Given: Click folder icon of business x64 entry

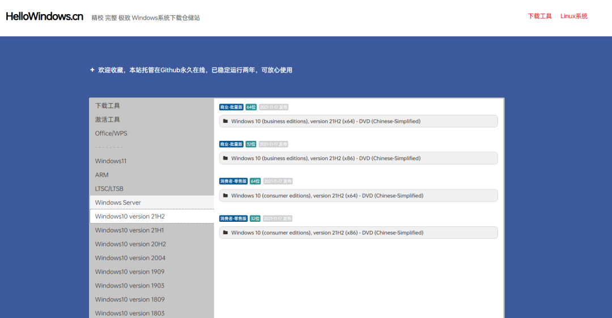Looking at the screenshot, I should [225, 121].
